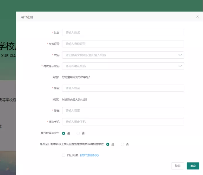Close the 用户注册 dialog with X

click(x=197, y=17)
